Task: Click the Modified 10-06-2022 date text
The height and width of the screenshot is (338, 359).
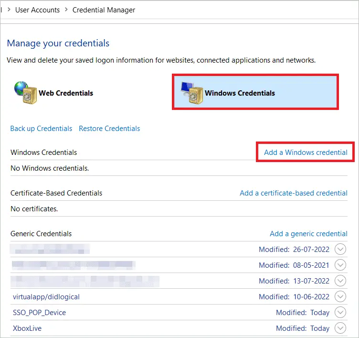Action: [x=294, y=297]
